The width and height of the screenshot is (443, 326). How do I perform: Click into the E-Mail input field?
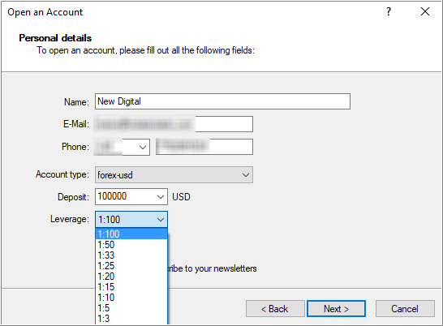pyautogui.click(x=174, y=124)
